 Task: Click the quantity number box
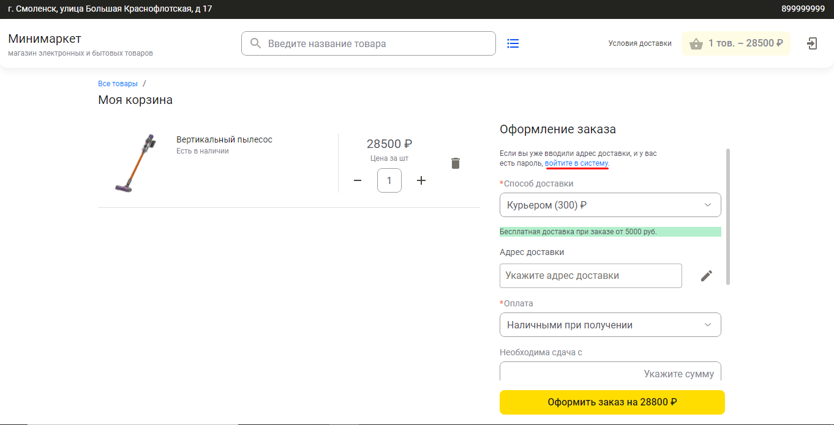click(x=389, y=180)
